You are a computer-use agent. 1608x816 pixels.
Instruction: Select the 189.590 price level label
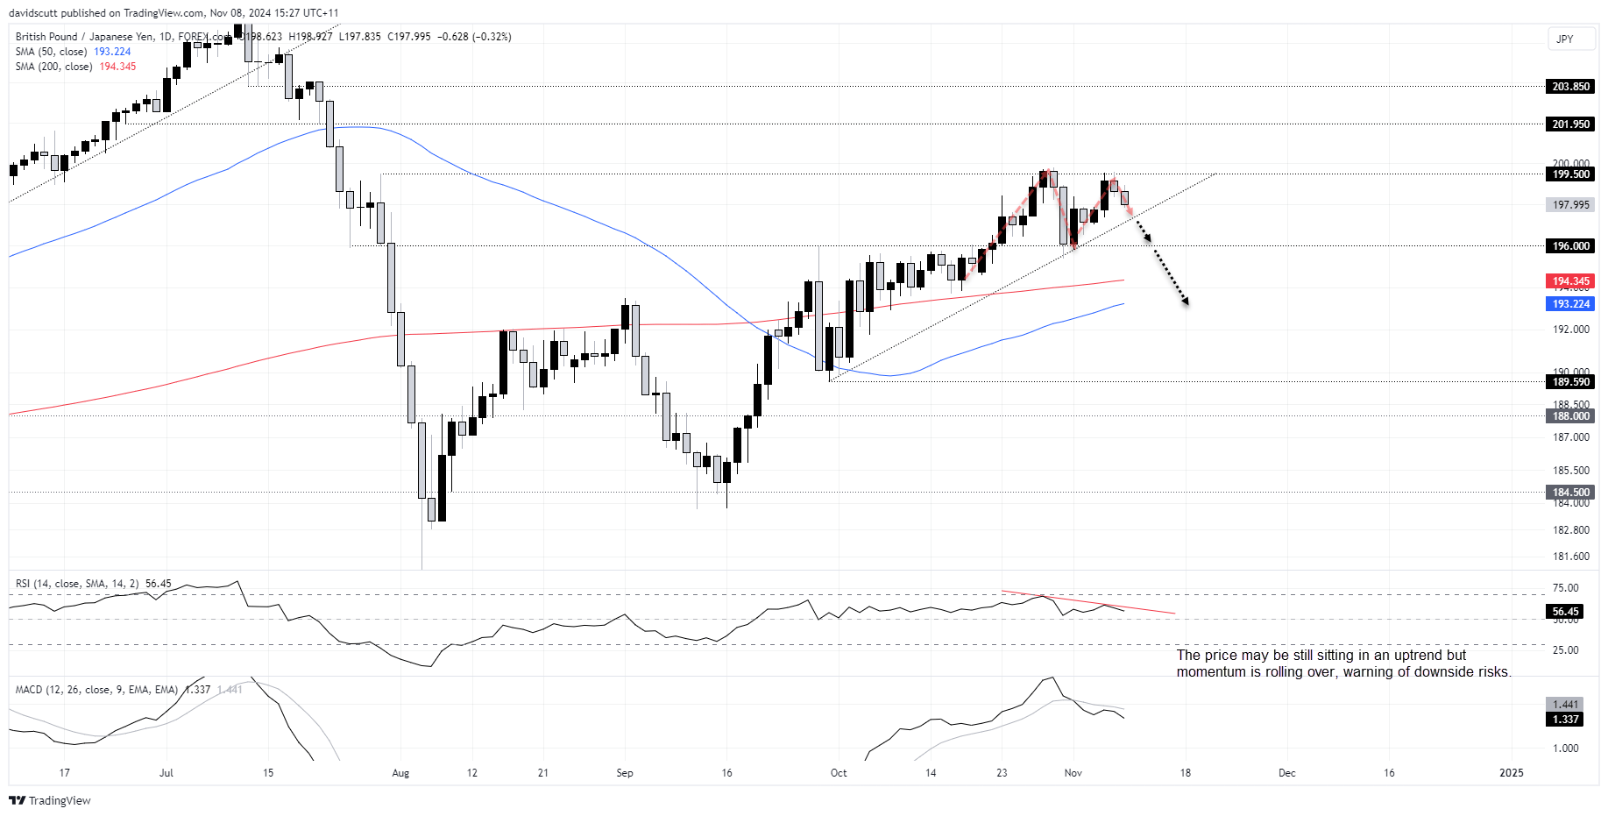[x=1570, y=382]
